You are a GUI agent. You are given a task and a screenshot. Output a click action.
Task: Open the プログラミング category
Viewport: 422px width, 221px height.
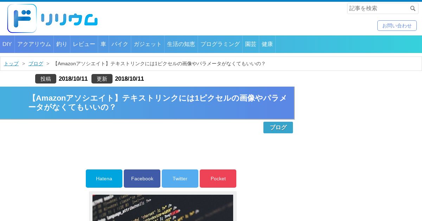pyautogui.click(x=220, y=44)
